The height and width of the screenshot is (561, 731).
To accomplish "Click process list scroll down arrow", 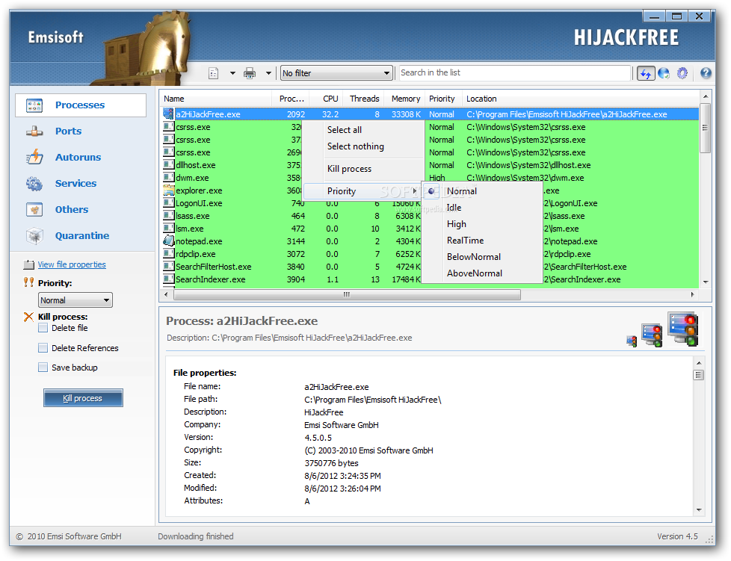I will tap(706, 282).
